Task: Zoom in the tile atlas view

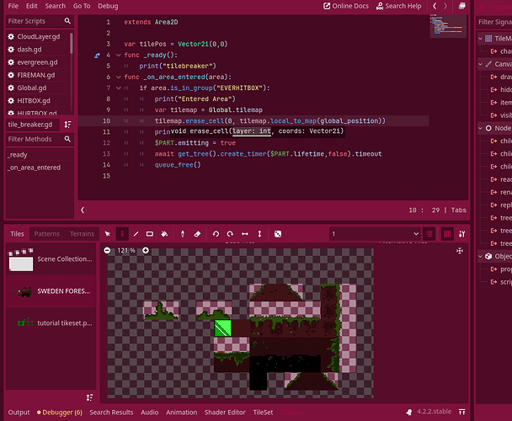Action: (146, 251)
